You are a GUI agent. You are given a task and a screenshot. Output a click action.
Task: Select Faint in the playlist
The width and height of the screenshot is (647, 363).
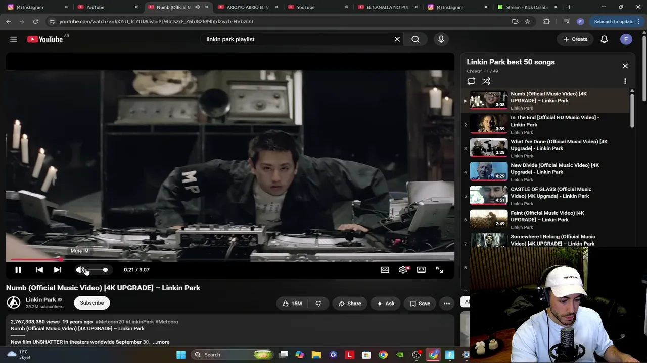(546, 219)
